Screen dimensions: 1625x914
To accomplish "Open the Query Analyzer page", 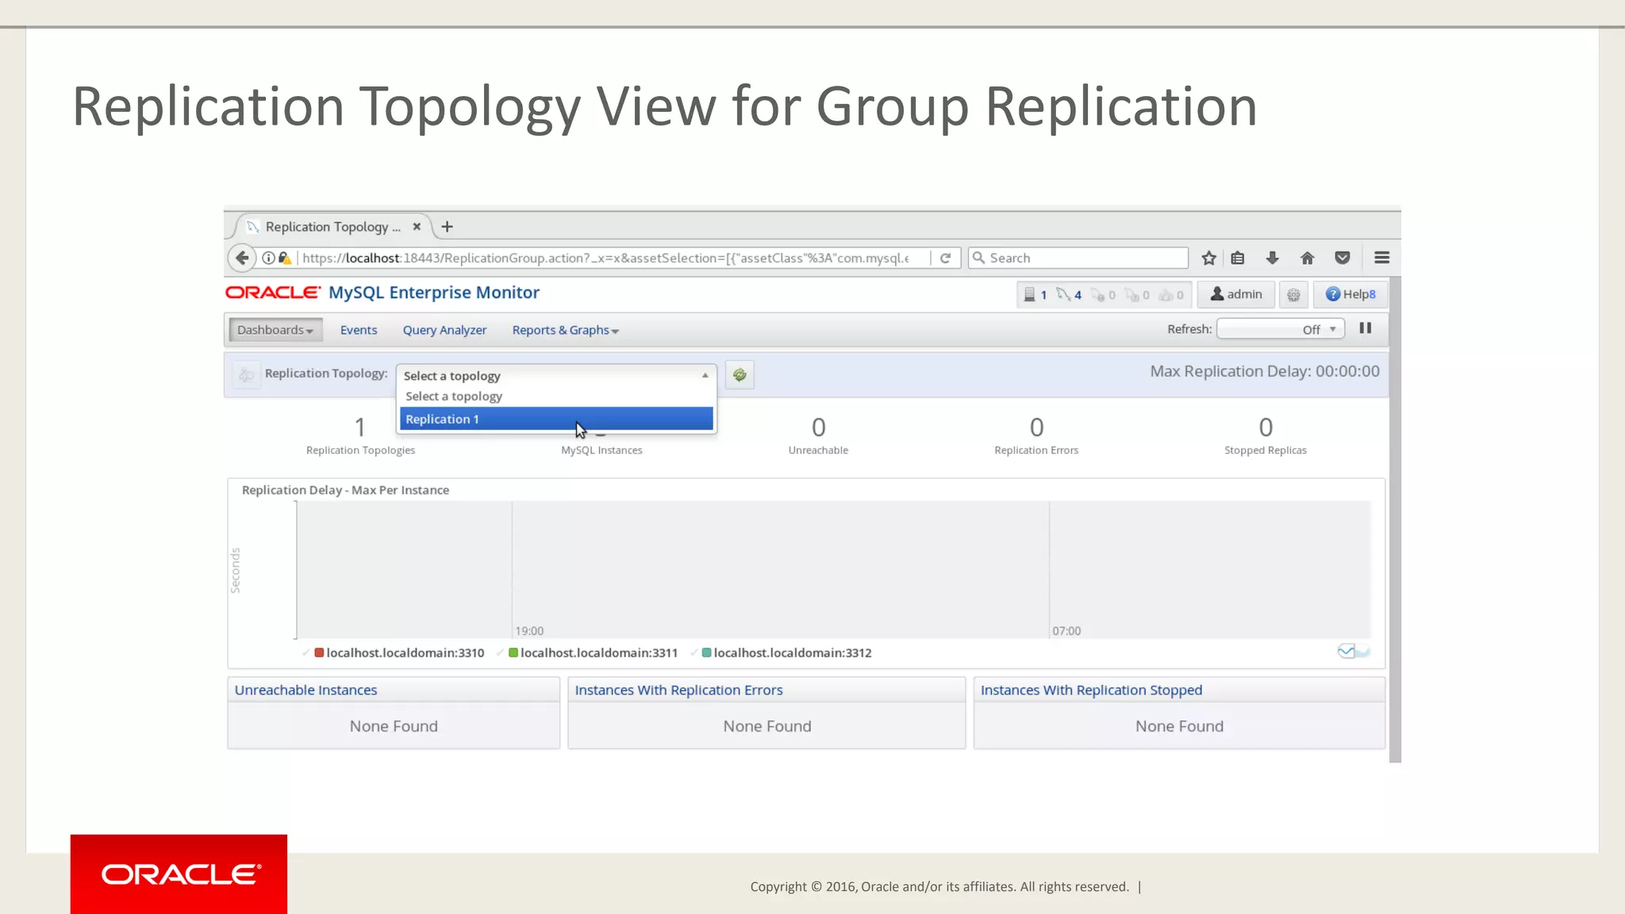I will pos(444,330).
